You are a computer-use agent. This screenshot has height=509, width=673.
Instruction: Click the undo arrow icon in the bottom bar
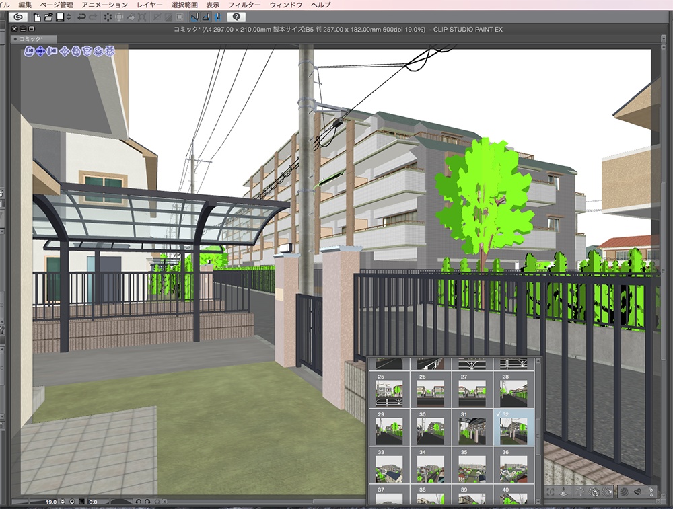coord(139,501)
